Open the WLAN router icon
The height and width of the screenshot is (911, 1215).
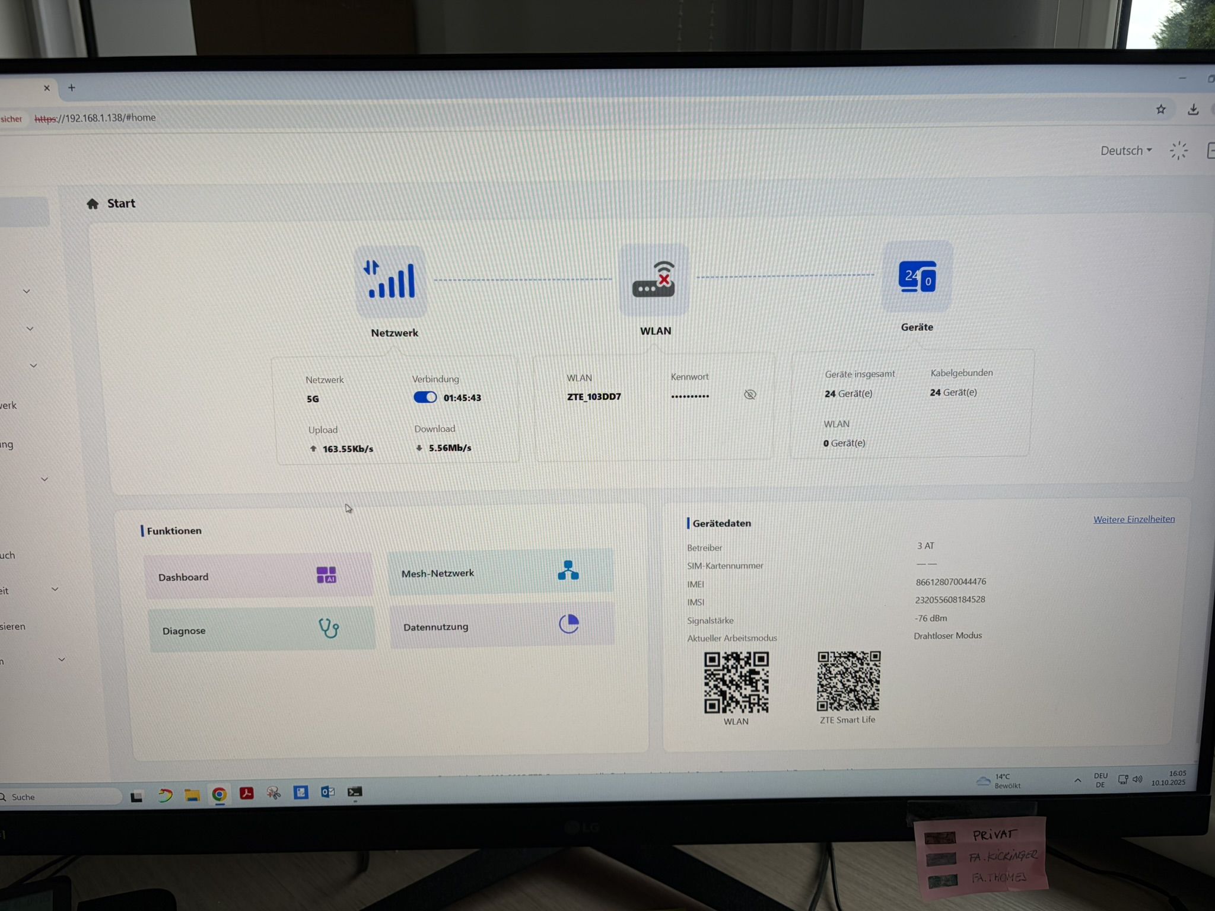(654, 279)
